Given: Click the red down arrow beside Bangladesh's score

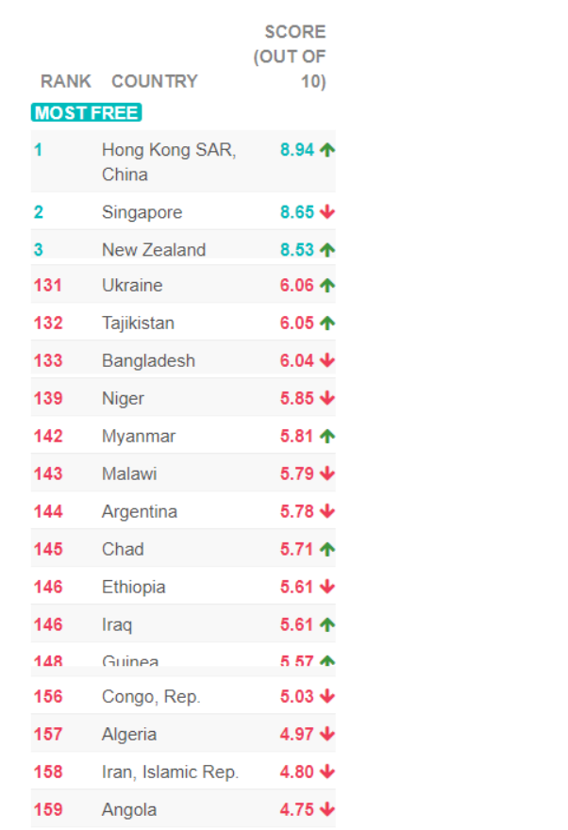Looking at the screenshot, I should [x=327, y=360].
